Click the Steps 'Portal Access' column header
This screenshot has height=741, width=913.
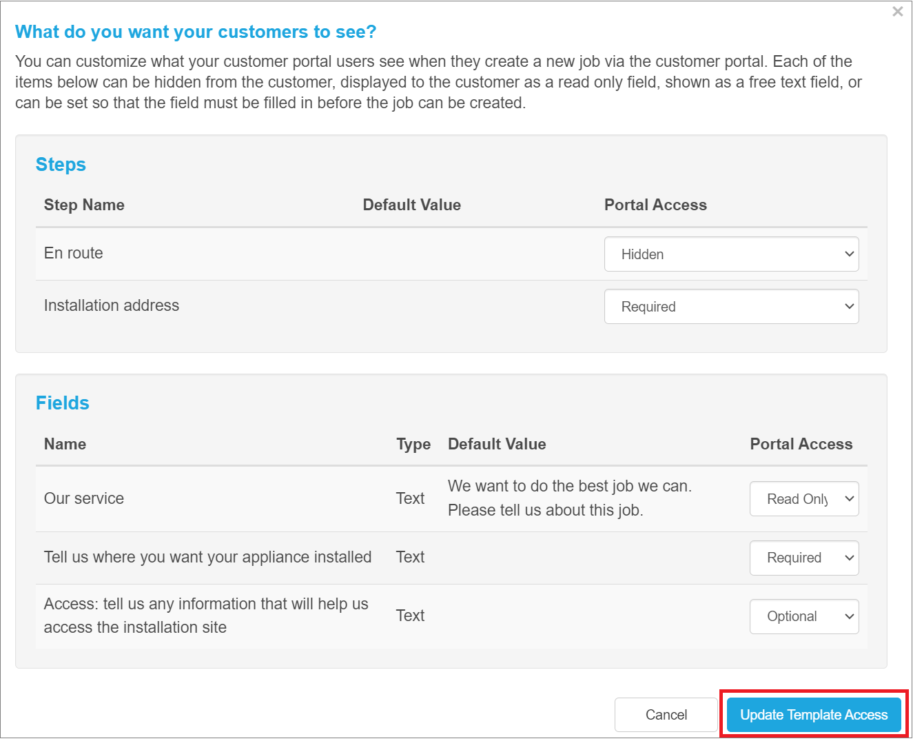point(655,205)
